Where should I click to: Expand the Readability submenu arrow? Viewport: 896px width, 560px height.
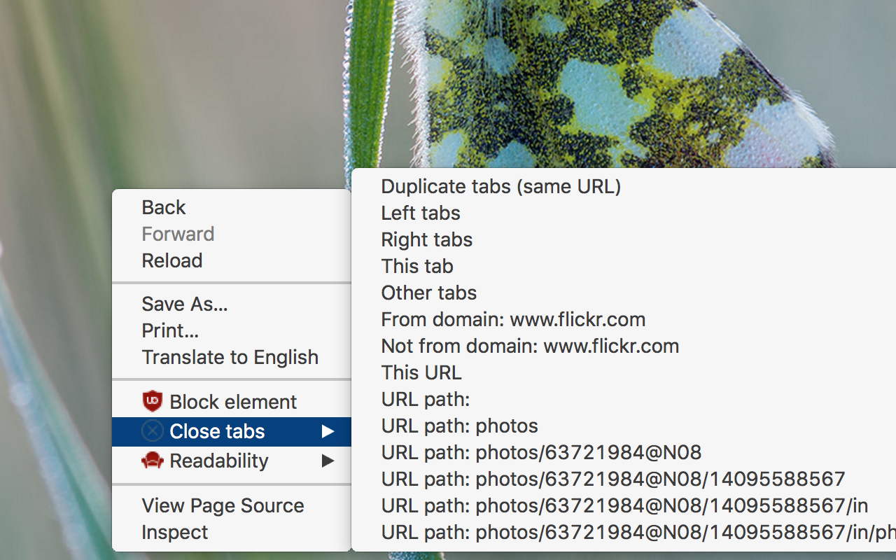pyautogui.click(x=329, y=461)
